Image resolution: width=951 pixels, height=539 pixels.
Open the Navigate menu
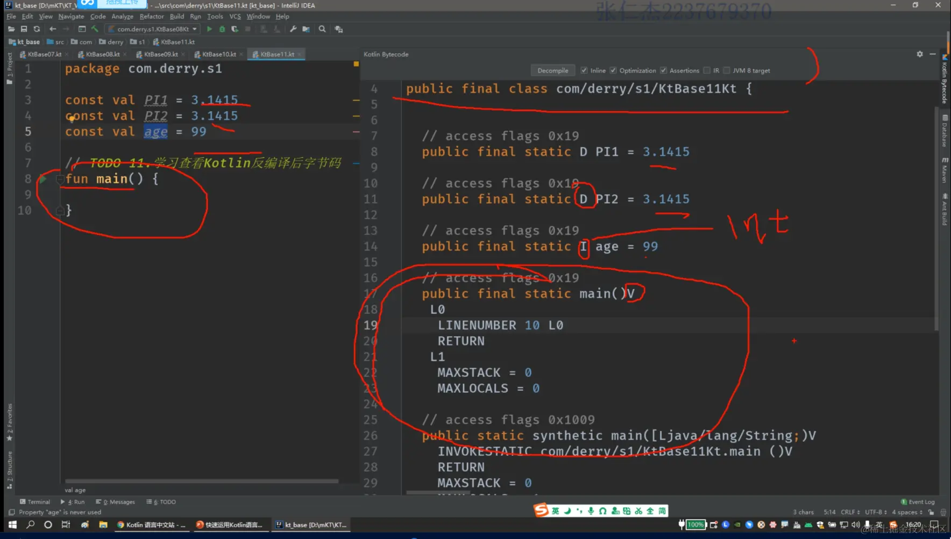71,17
